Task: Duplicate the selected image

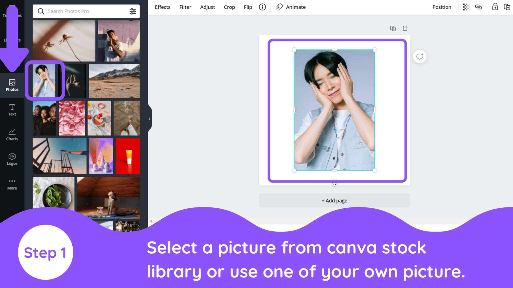Action: pos(507,7)
